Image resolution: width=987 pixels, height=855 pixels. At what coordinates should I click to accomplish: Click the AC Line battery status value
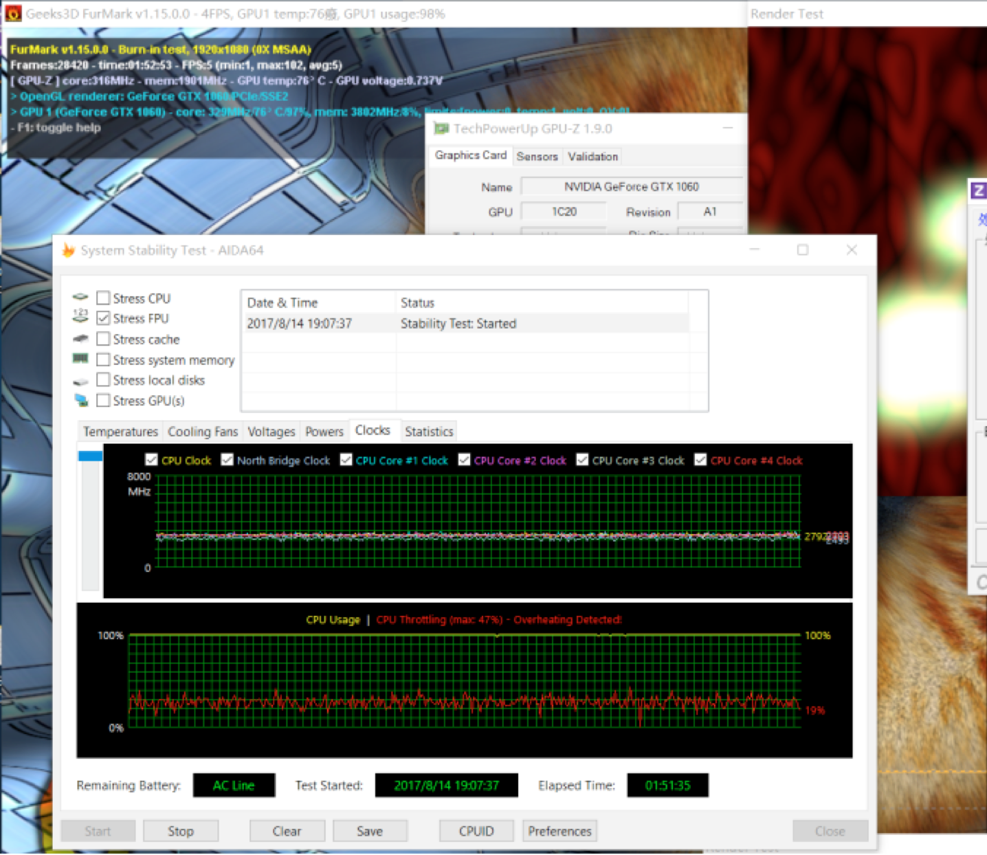[x=234, y=785]
